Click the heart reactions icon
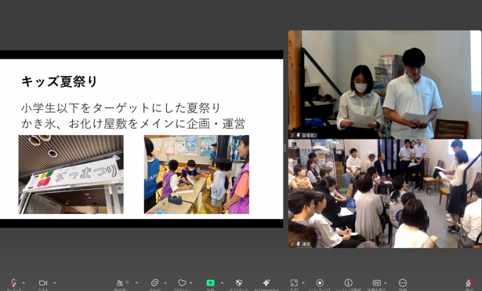Viewport: 482px width, 291px height. [182, 282]
